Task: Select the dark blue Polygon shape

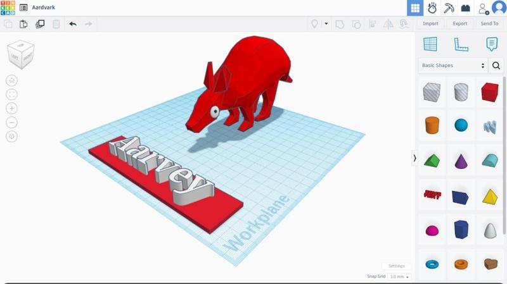Action: [461, 230]
